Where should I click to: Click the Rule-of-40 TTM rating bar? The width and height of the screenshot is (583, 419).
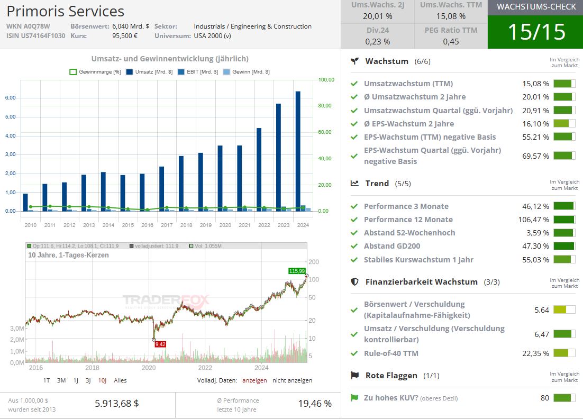(x=564, y=353)
